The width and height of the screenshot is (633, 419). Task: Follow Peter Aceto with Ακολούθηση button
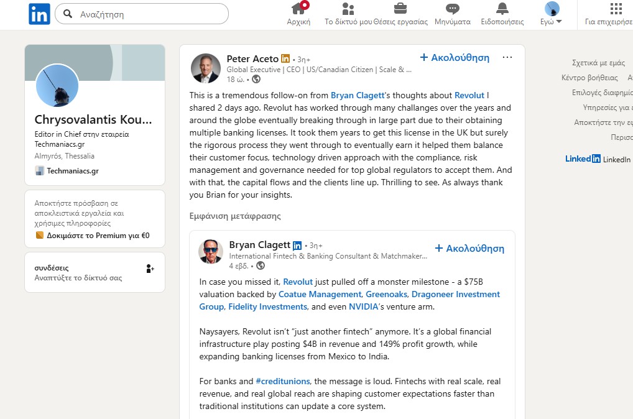click(x=455, y=58)
